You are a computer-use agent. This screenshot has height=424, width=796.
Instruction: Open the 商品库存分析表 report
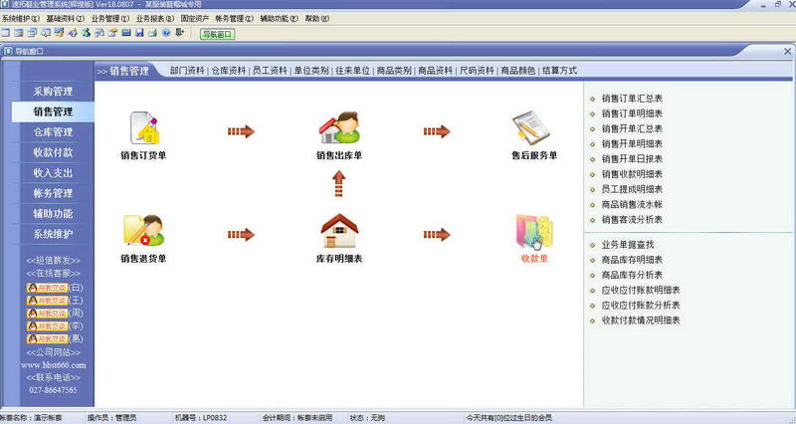[x=632, y=275]
